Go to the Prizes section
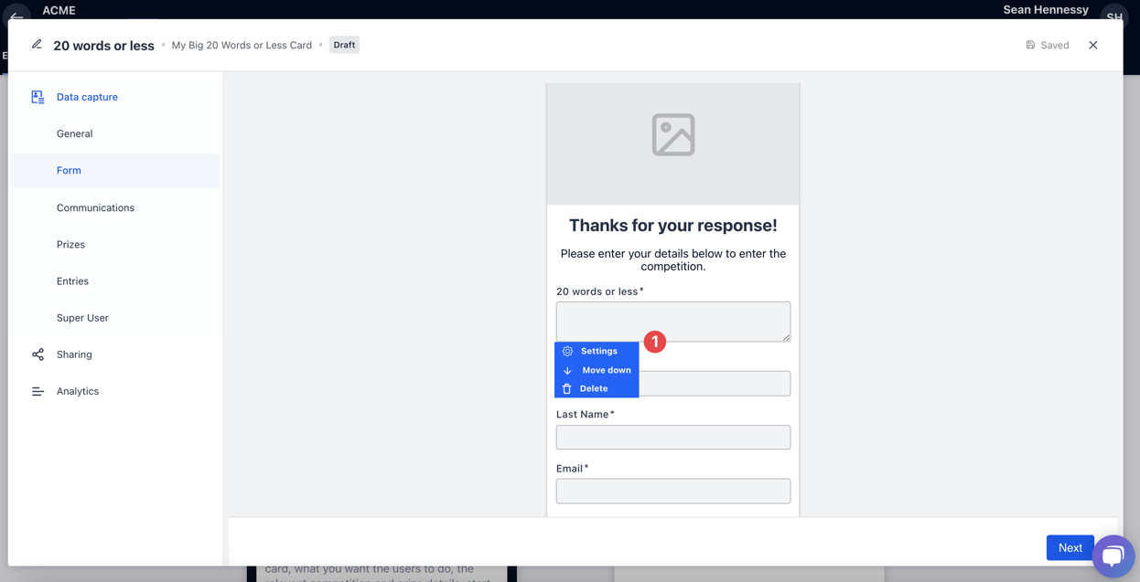The height and width of the screenshot is (582, 1140). pos(70,244)
